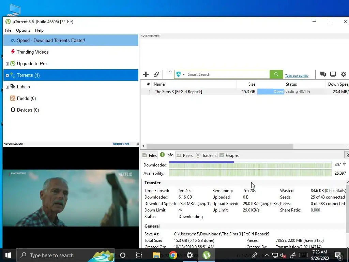Click the Report Ad link
Viewport: 349px width, 262px height.
click(x=121, y=144)
